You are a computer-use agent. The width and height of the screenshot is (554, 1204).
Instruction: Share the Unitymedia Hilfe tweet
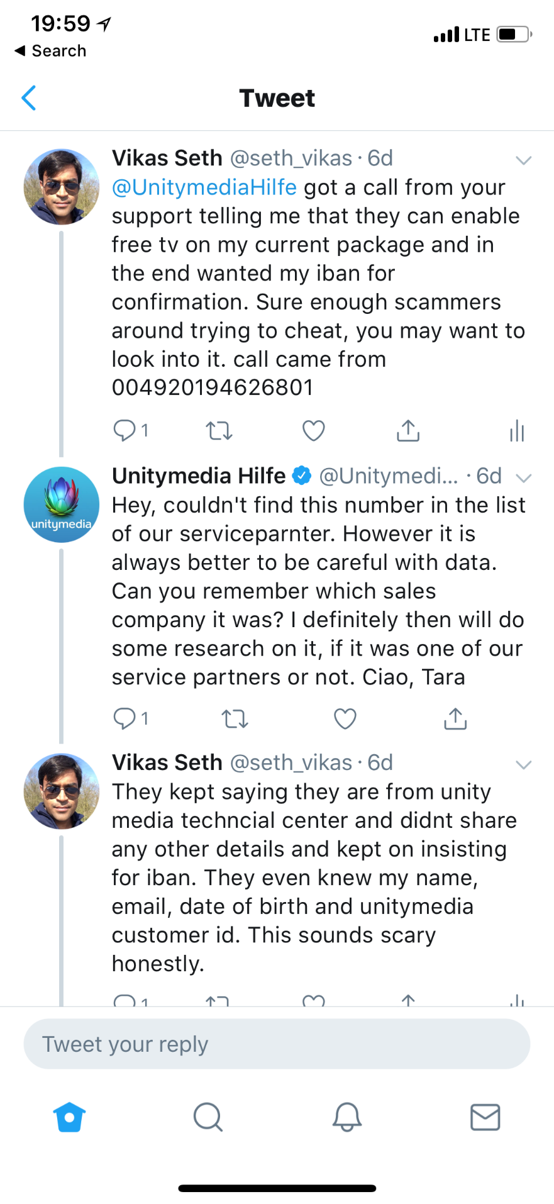tap(455, 718)
